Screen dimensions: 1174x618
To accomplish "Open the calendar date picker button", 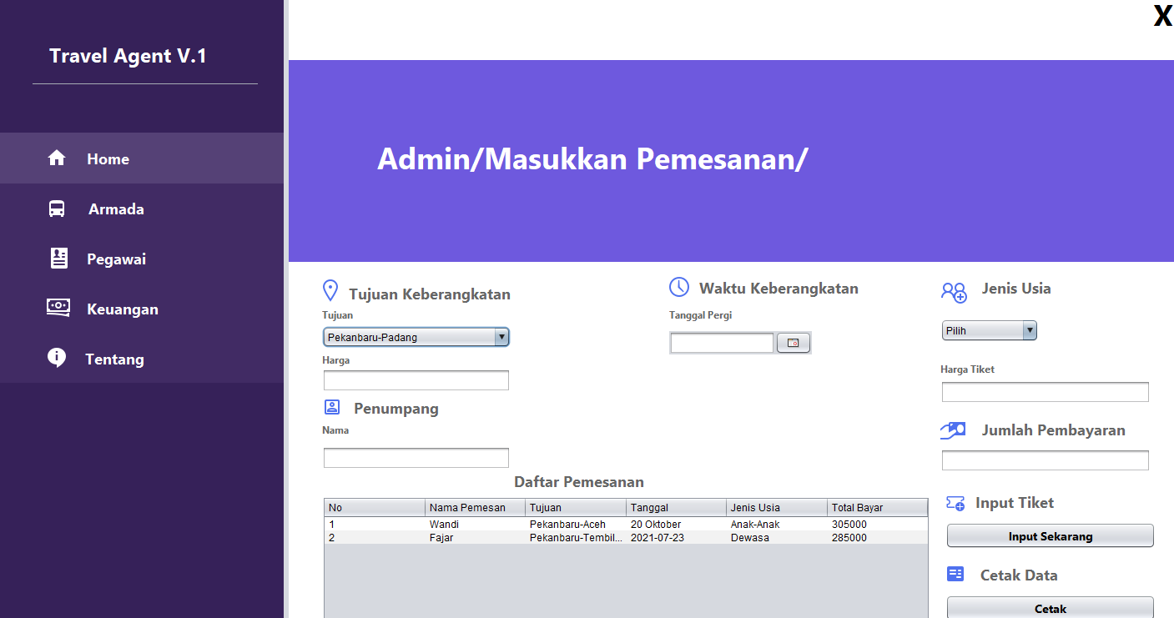I will pyautogui.click(x=794, y=343).
